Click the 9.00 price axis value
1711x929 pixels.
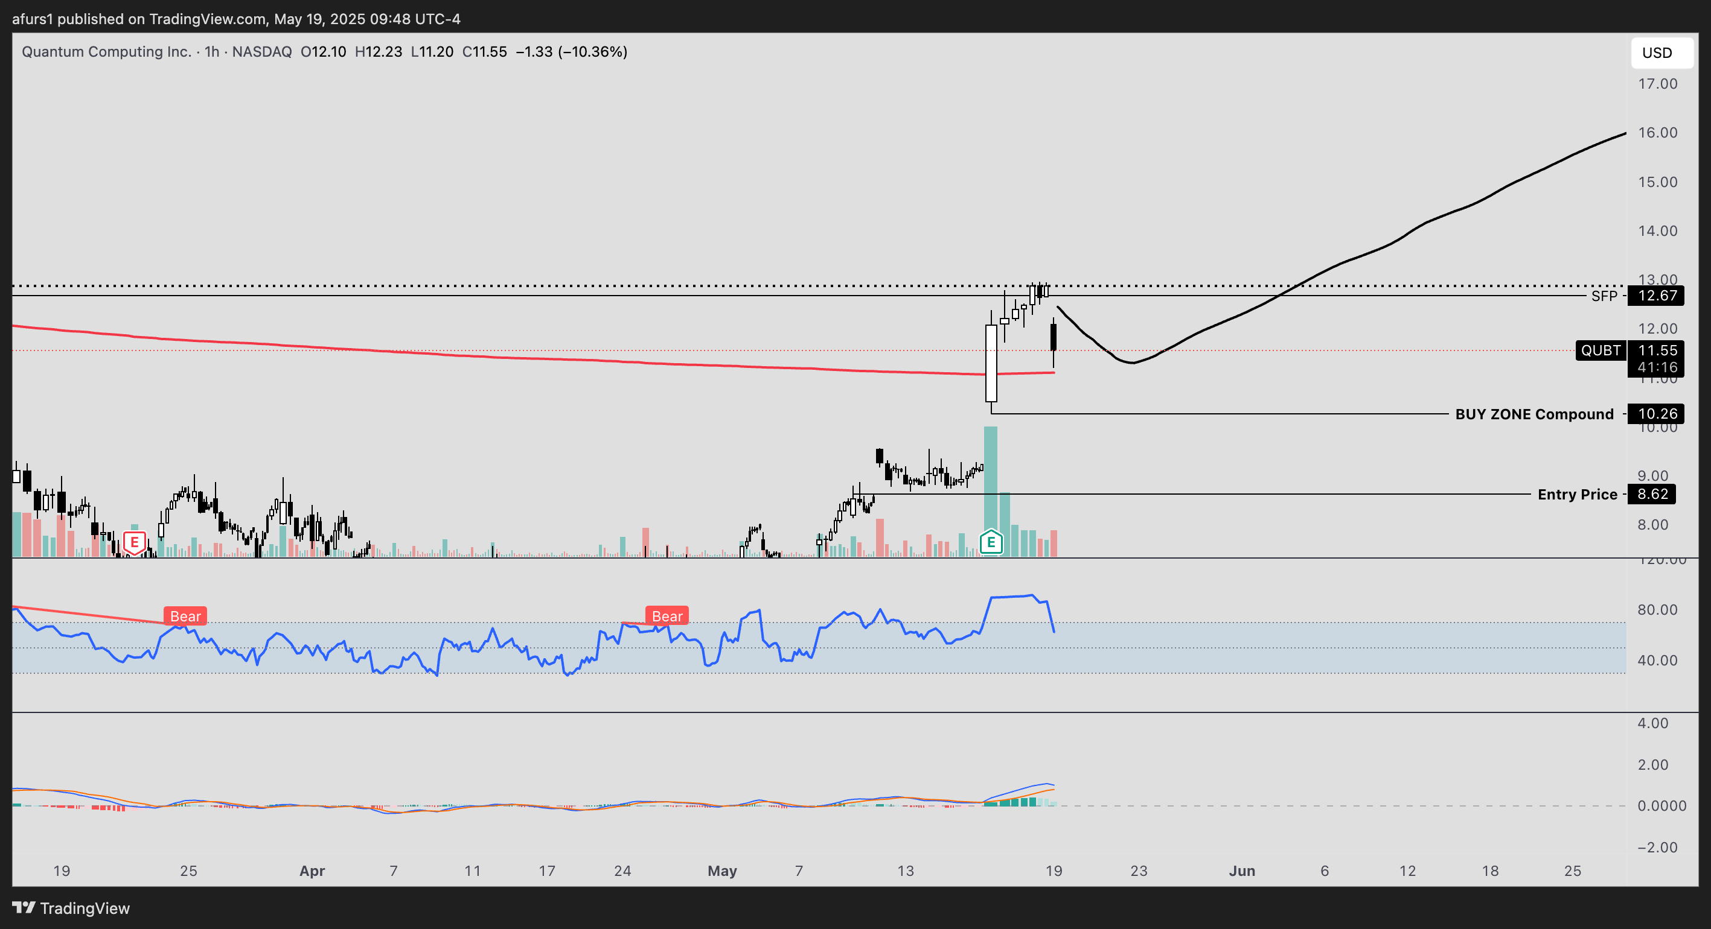coord(1652,476)
